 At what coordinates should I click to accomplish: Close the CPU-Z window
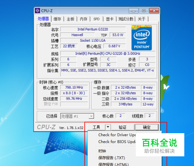click(x=154, y=11)
